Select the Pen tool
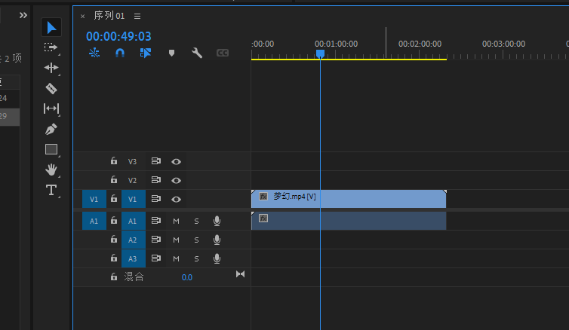The height and width of the screenshot is (330, 569). [51, 129]
